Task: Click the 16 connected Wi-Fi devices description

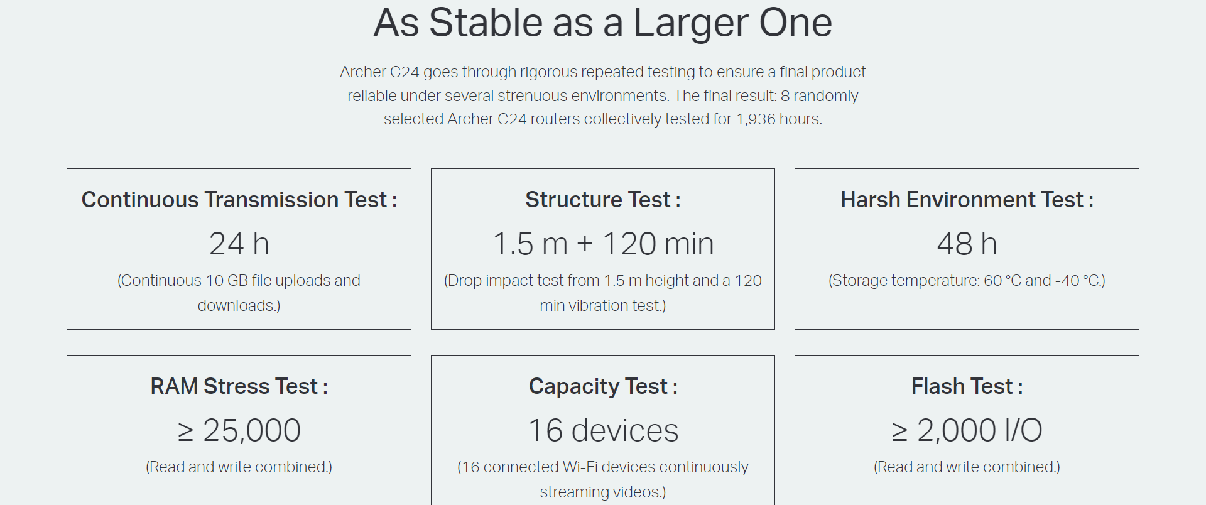Action: [603, 479]
